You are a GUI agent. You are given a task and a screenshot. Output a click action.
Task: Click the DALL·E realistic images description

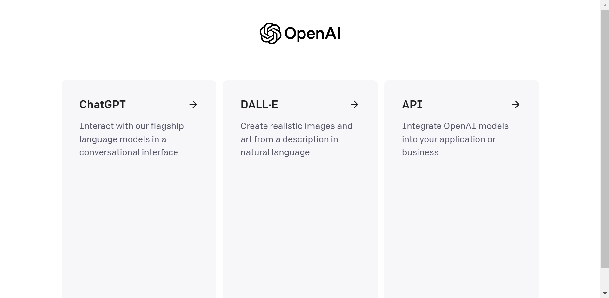[296, 139]
